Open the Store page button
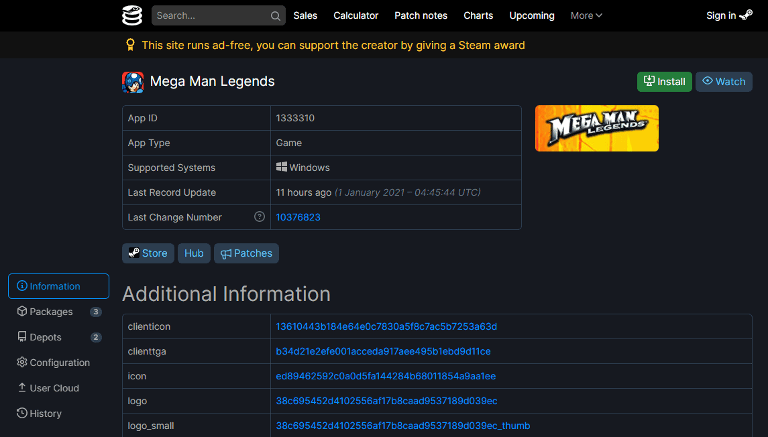768x437 pixels. (x=148, y=253)
